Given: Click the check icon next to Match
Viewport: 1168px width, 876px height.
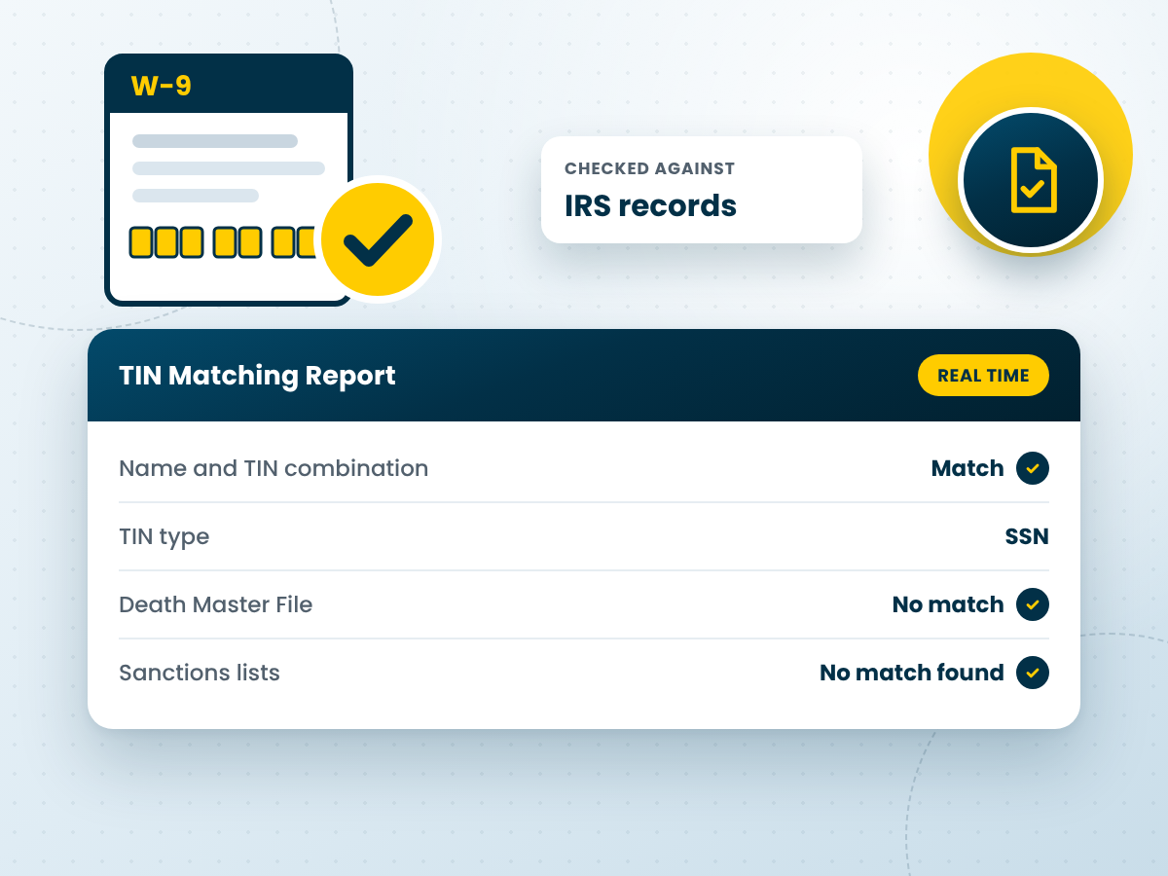Looking at the screenshot, I should click(1033, 468).
